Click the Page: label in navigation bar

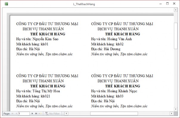tap(7, 114)
